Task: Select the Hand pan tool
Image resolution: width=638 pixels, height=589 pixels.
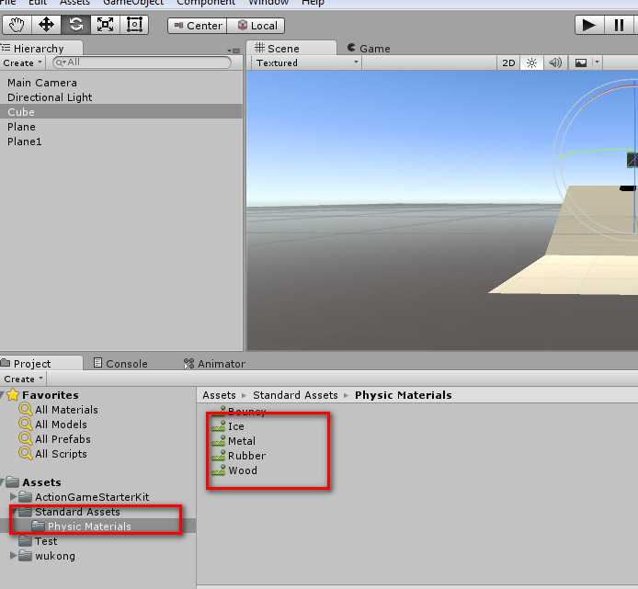Action: (17, 25)
